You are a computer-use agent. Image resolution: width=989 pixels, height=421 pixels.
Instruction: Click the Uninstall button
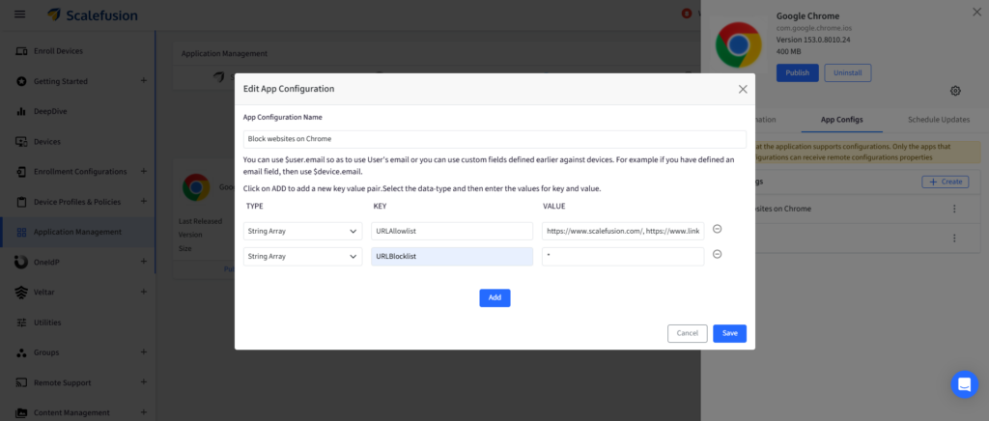[x=848, y=73]
